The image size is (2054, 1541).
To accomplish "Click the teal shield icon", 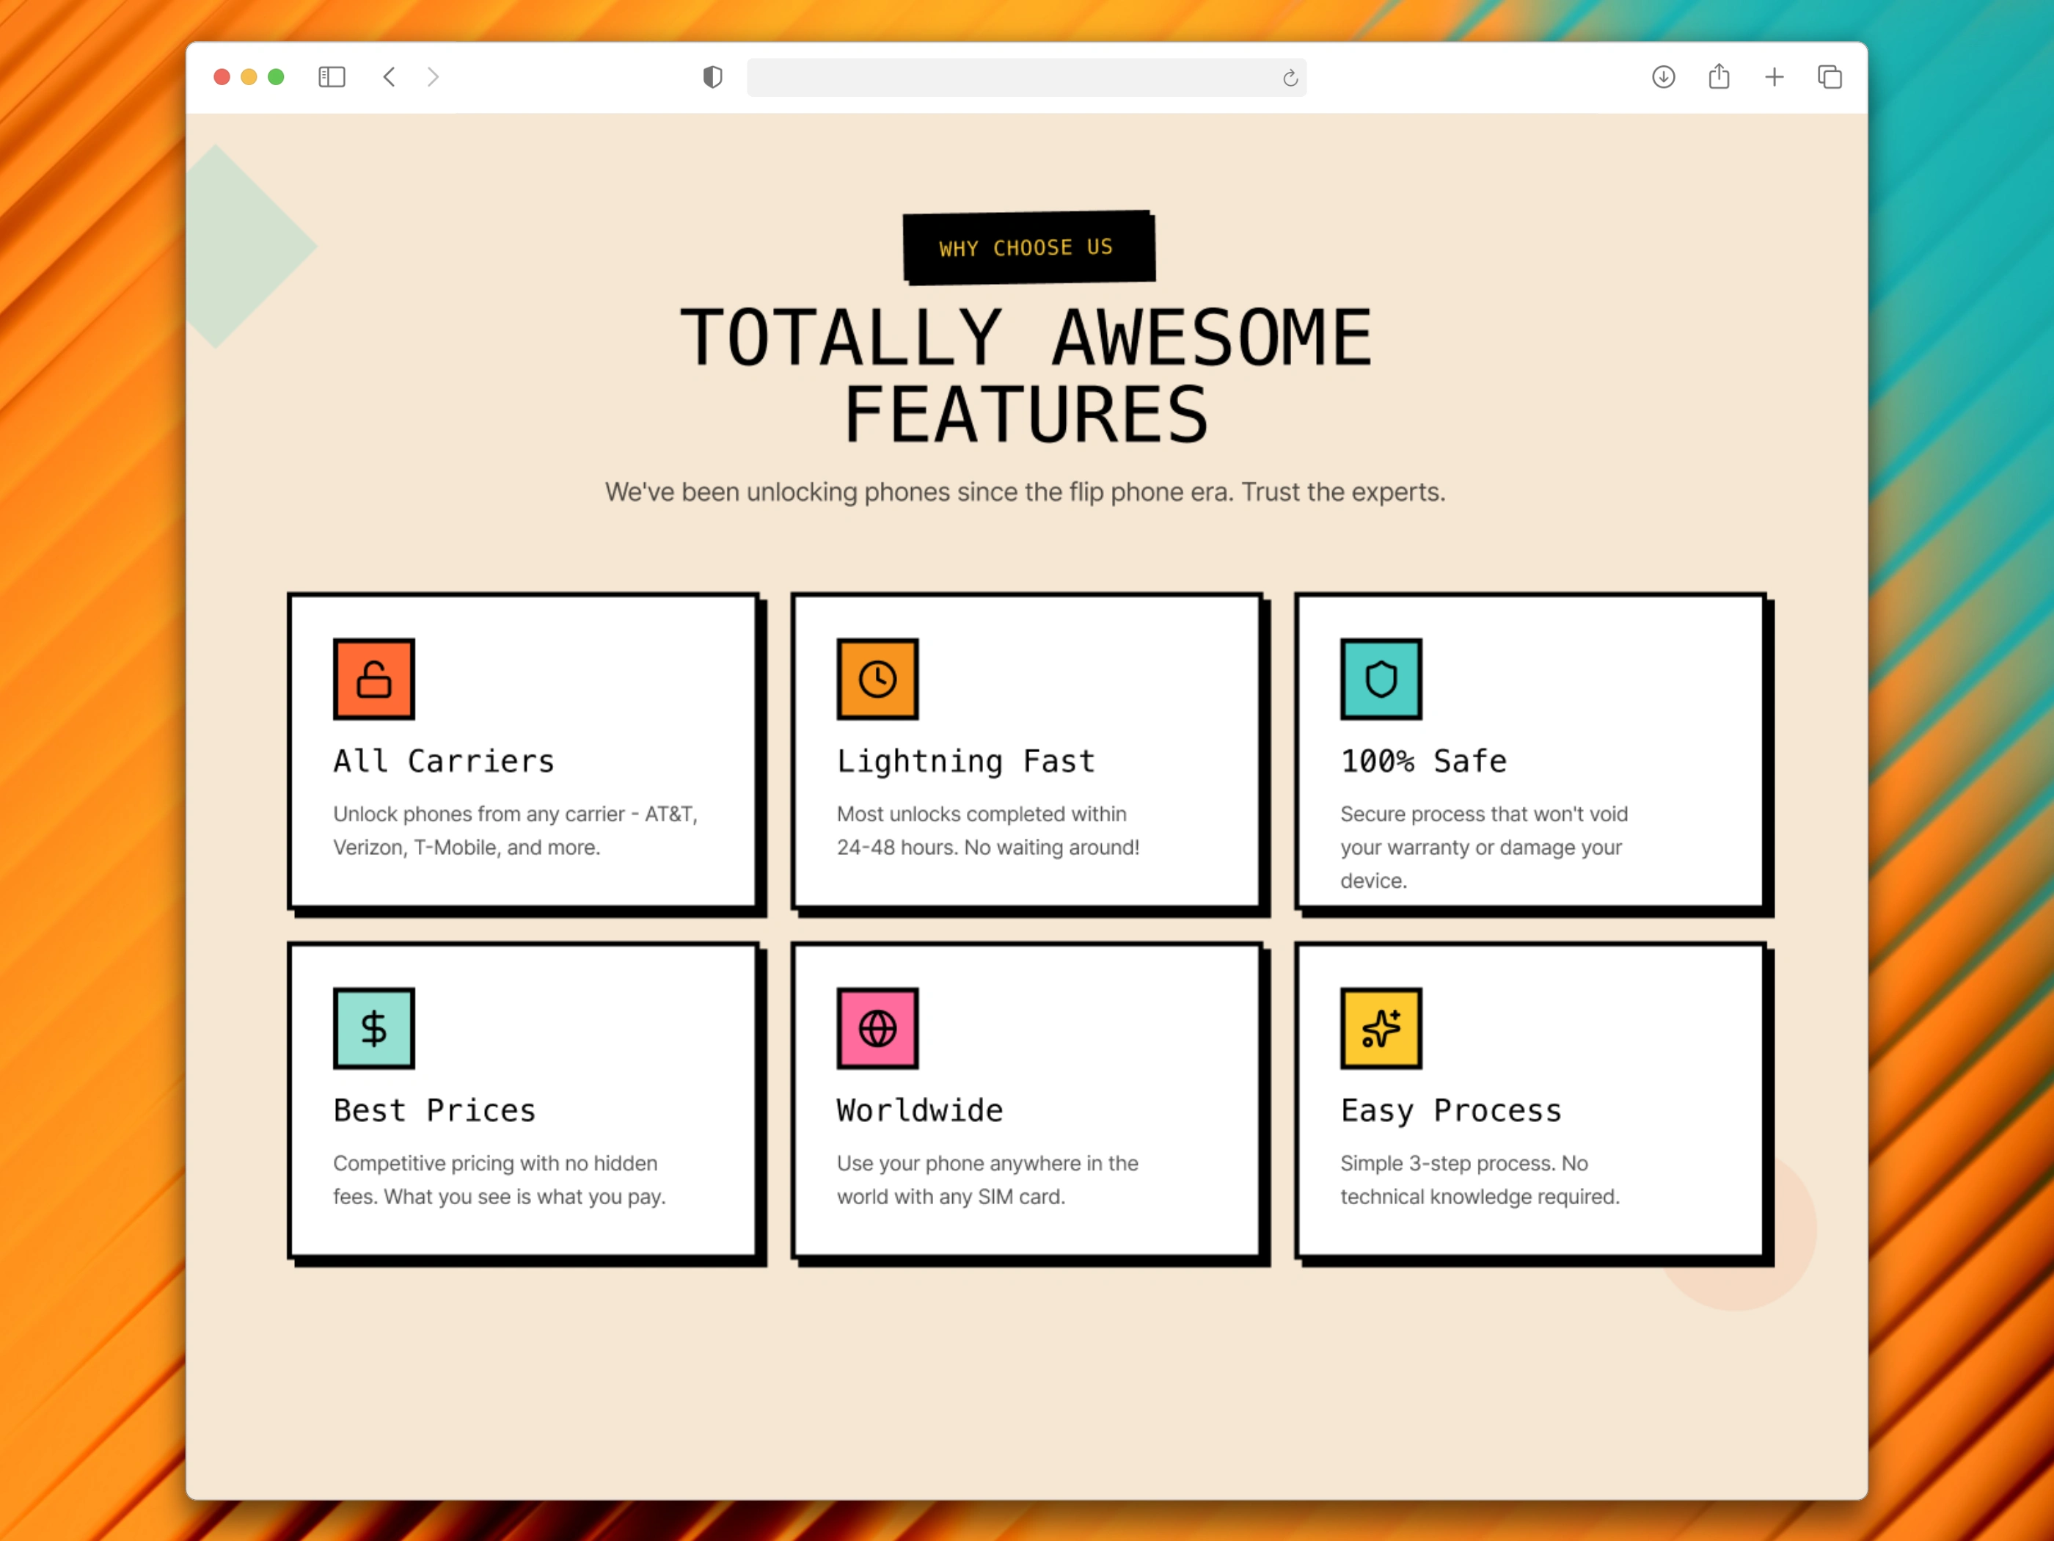I will coord(1380,679).
